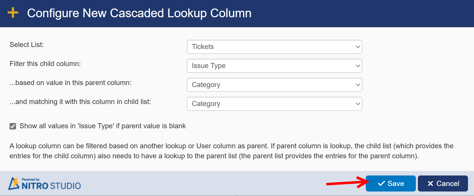Click the 'Select List:' label
This screenshot has height=196, width=474.
27,45
